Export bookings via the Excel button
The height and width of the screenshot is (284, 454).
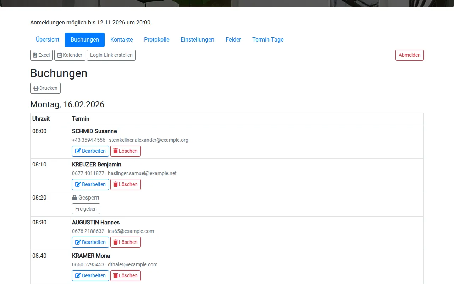click(x=41, y=55)
